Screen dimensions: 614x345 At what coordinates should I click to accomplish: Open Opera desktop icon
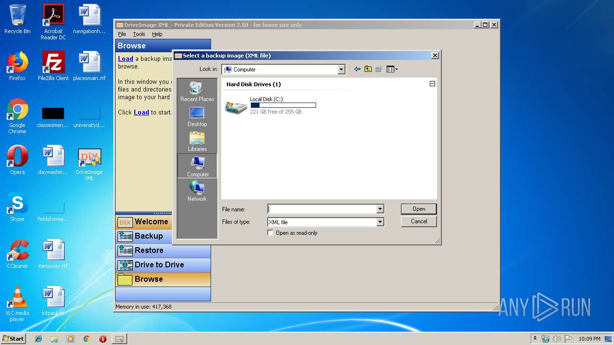17,160
